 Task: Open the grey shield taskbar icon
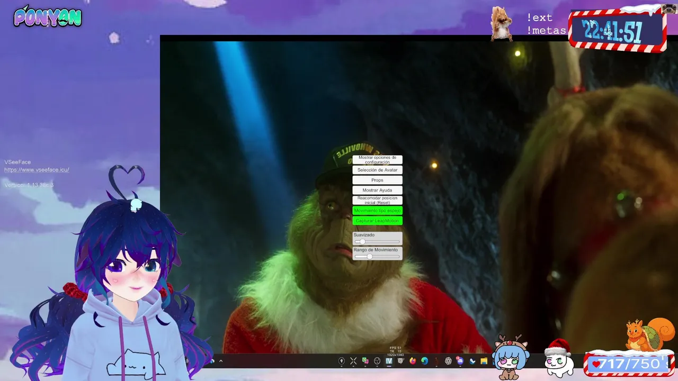click(x=400, y=361)
